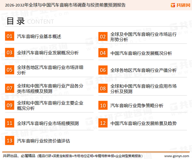Click the report title 2026-2032年全球与中国汽车音响市场调查

(45, 5)
